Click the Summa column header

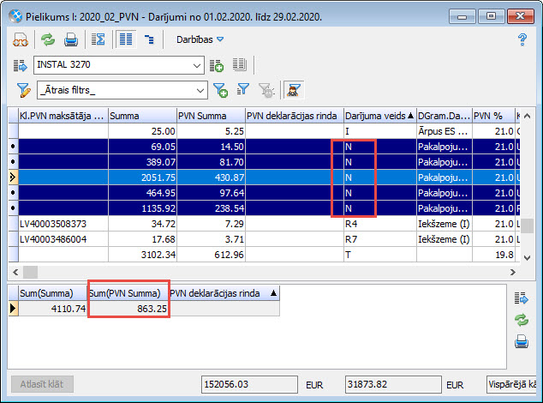click(x=141, y=115)
